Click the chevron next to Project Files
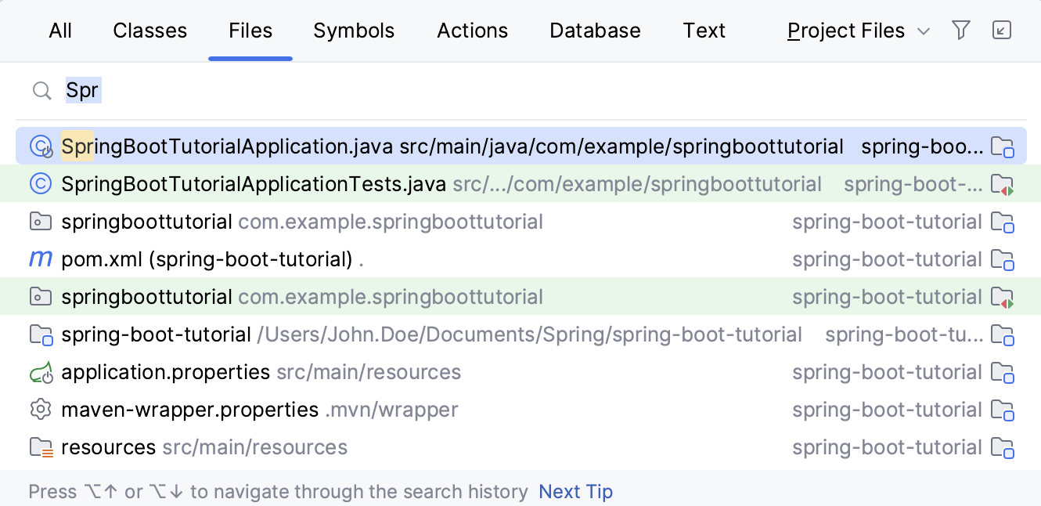This screenshot has width=1041, height=506. (x=924, y=31)
